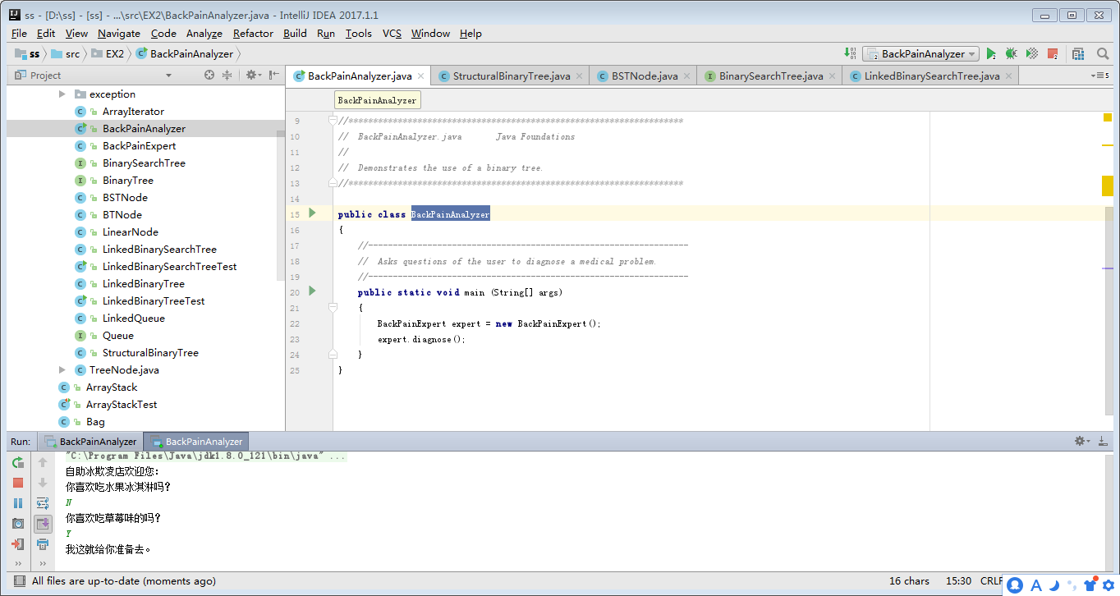Click the moon icon in system tray
Image resolution: width=1120 pixels, height=596 pixels.
click(x=1053, y=585)
